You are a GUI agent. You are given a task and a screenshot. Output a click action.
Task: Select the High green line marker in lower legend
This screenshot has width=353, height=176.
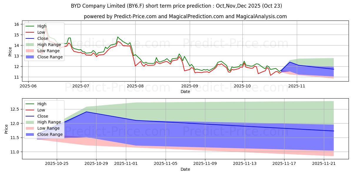pyautogui.click(x=31, y=104)
